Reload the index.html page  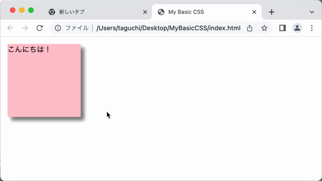click(x=40, y=28)
